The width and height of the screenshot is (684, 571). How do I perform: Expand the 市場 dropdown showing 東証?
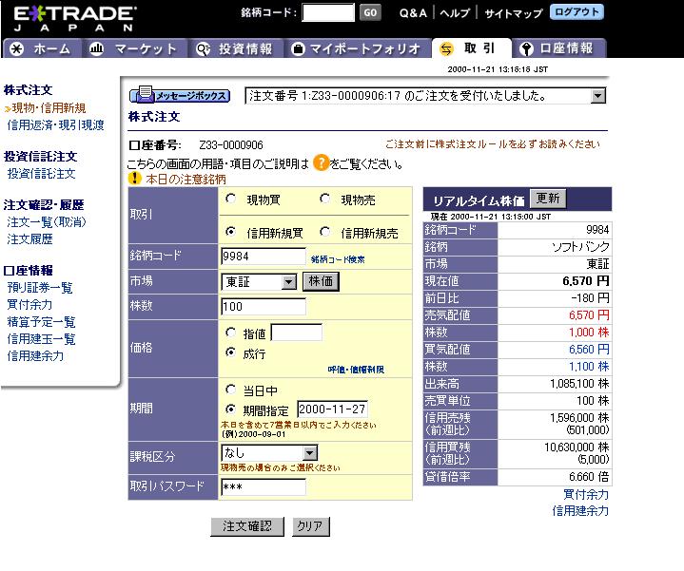point(289,282)
